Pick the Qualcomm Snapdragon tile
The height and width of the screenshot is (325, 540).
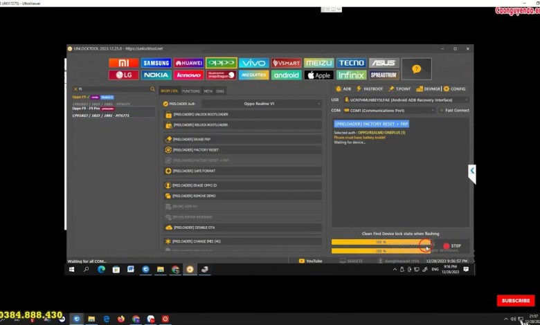pos(221,75)
